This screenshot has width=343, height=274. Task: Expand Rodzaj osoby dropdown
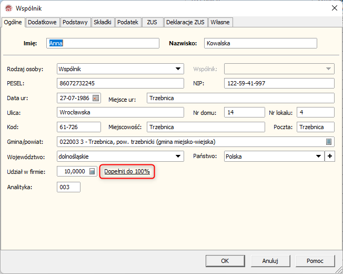pyautogui.click(x=178, y=69)
